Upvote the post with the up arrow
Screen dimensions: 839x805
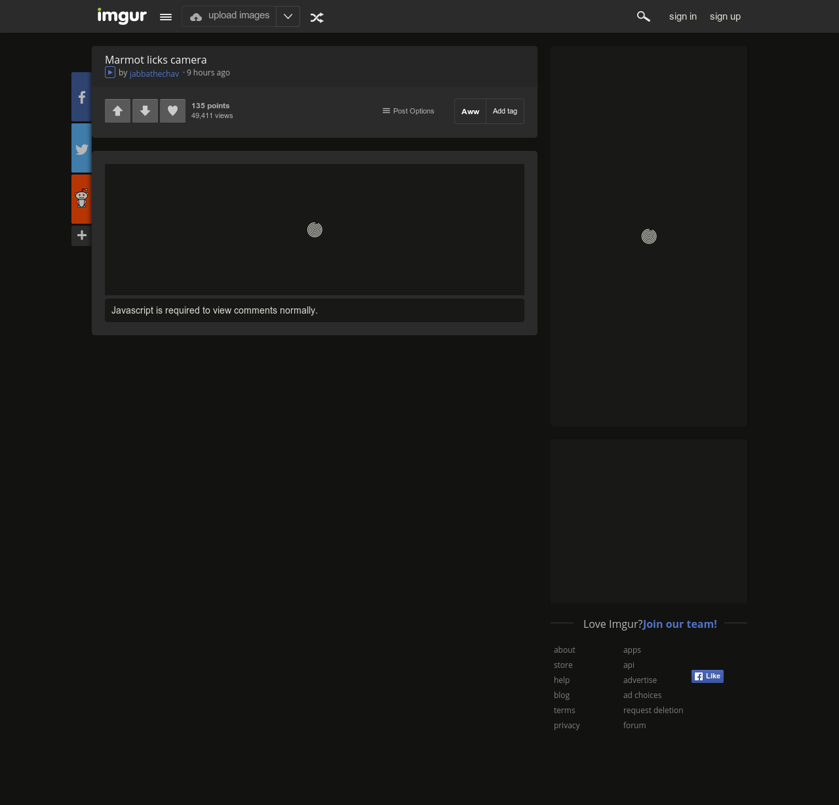[118, 111]
